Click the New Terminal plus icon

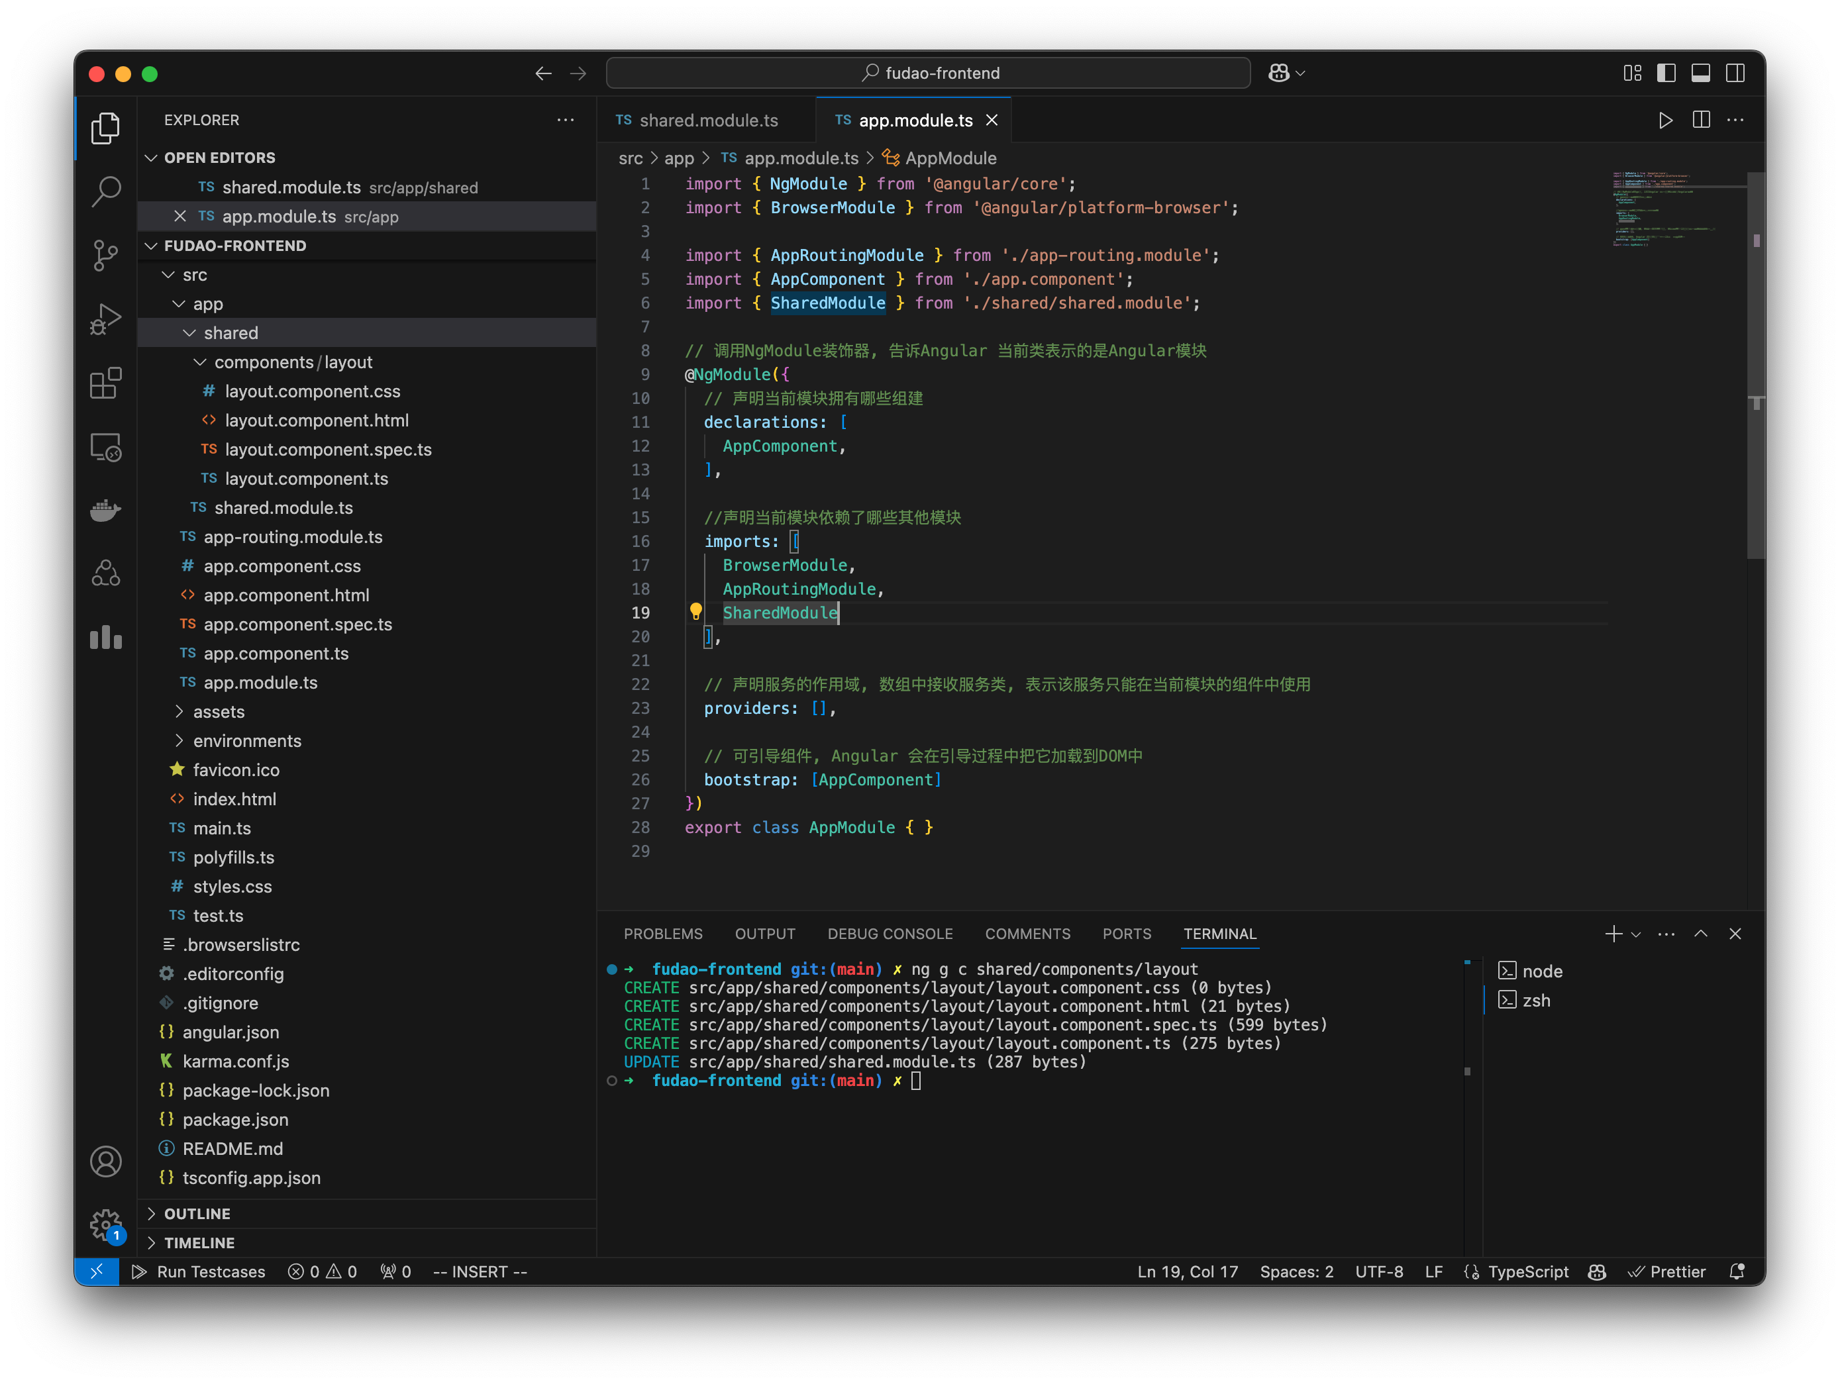click(1613, 934)
